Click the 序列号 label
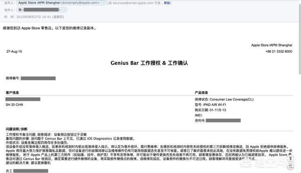Image resolution: width=301 pixels, height=173 pixels. [x=200, y=121]
